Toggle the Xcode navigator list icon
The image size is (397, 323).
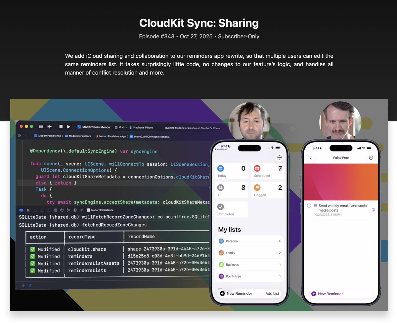pyautogui.click(x=41, y=126)
